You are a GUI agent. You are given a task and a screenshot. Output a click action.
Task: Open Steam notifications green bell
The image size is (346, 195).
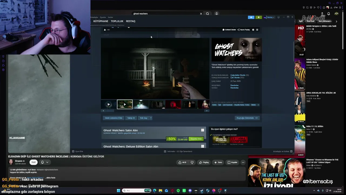pos(258,17)
